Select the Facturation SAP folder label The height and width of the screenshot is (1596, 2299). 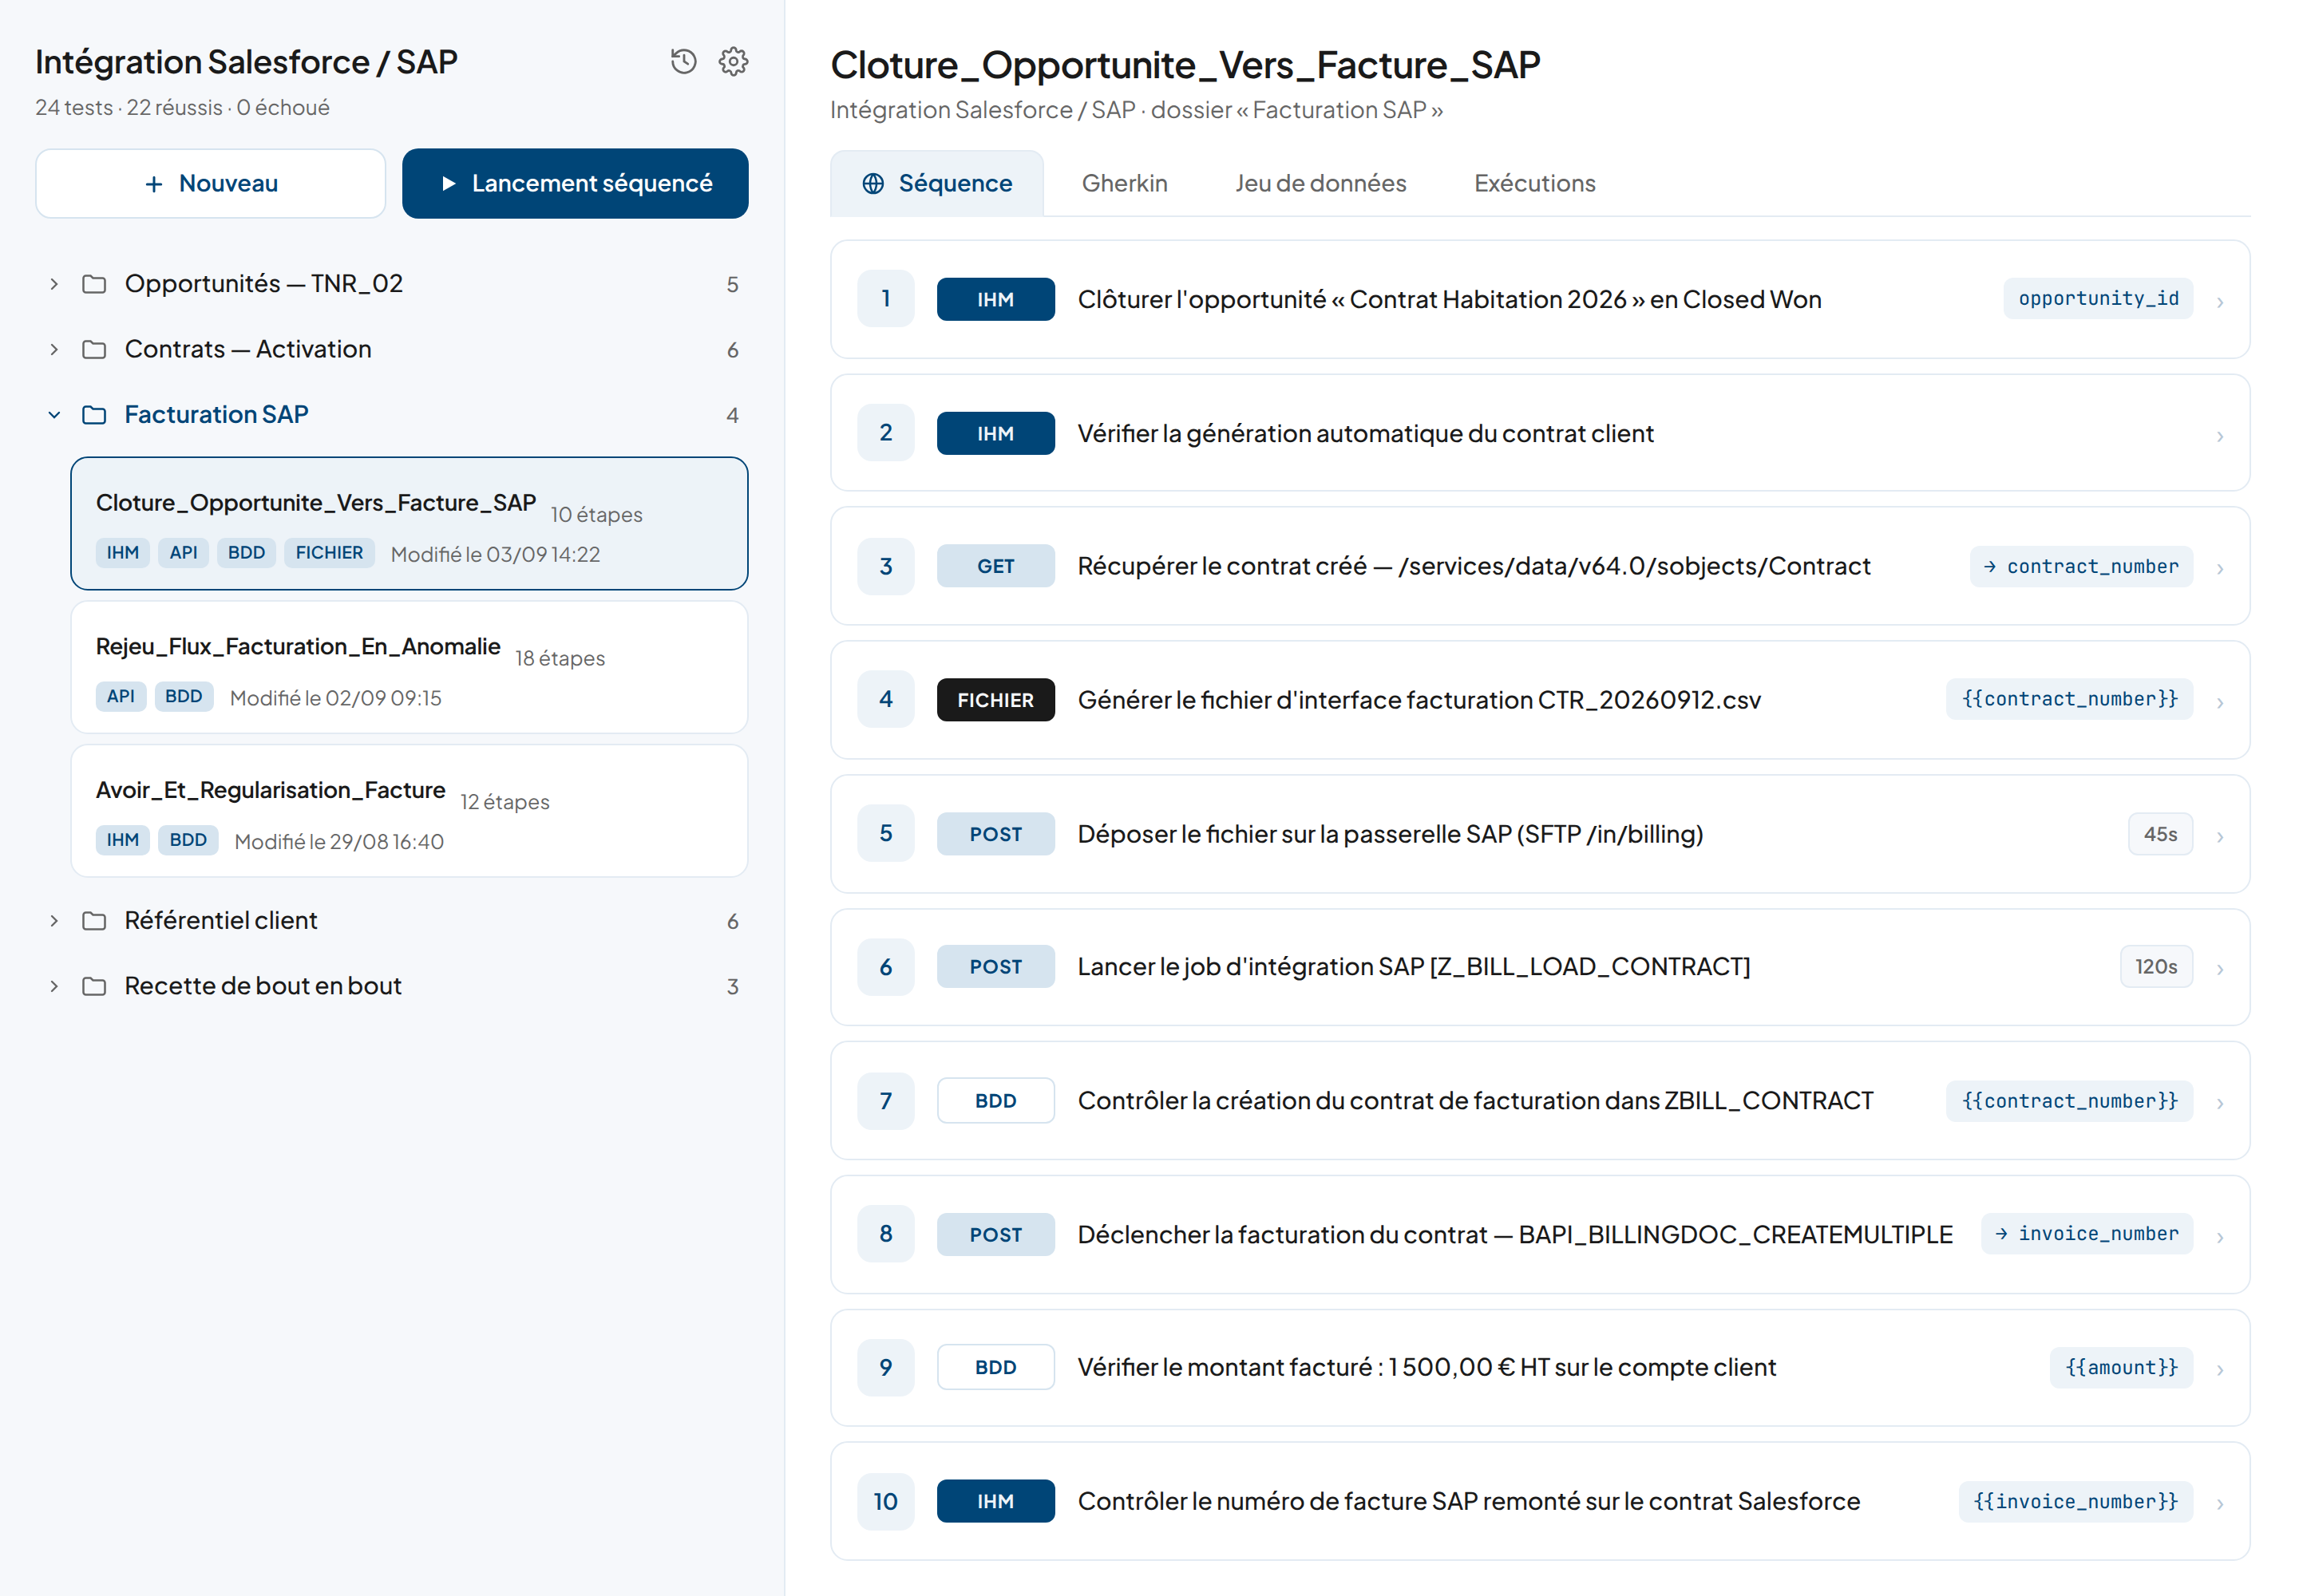(x=216, y=414)
